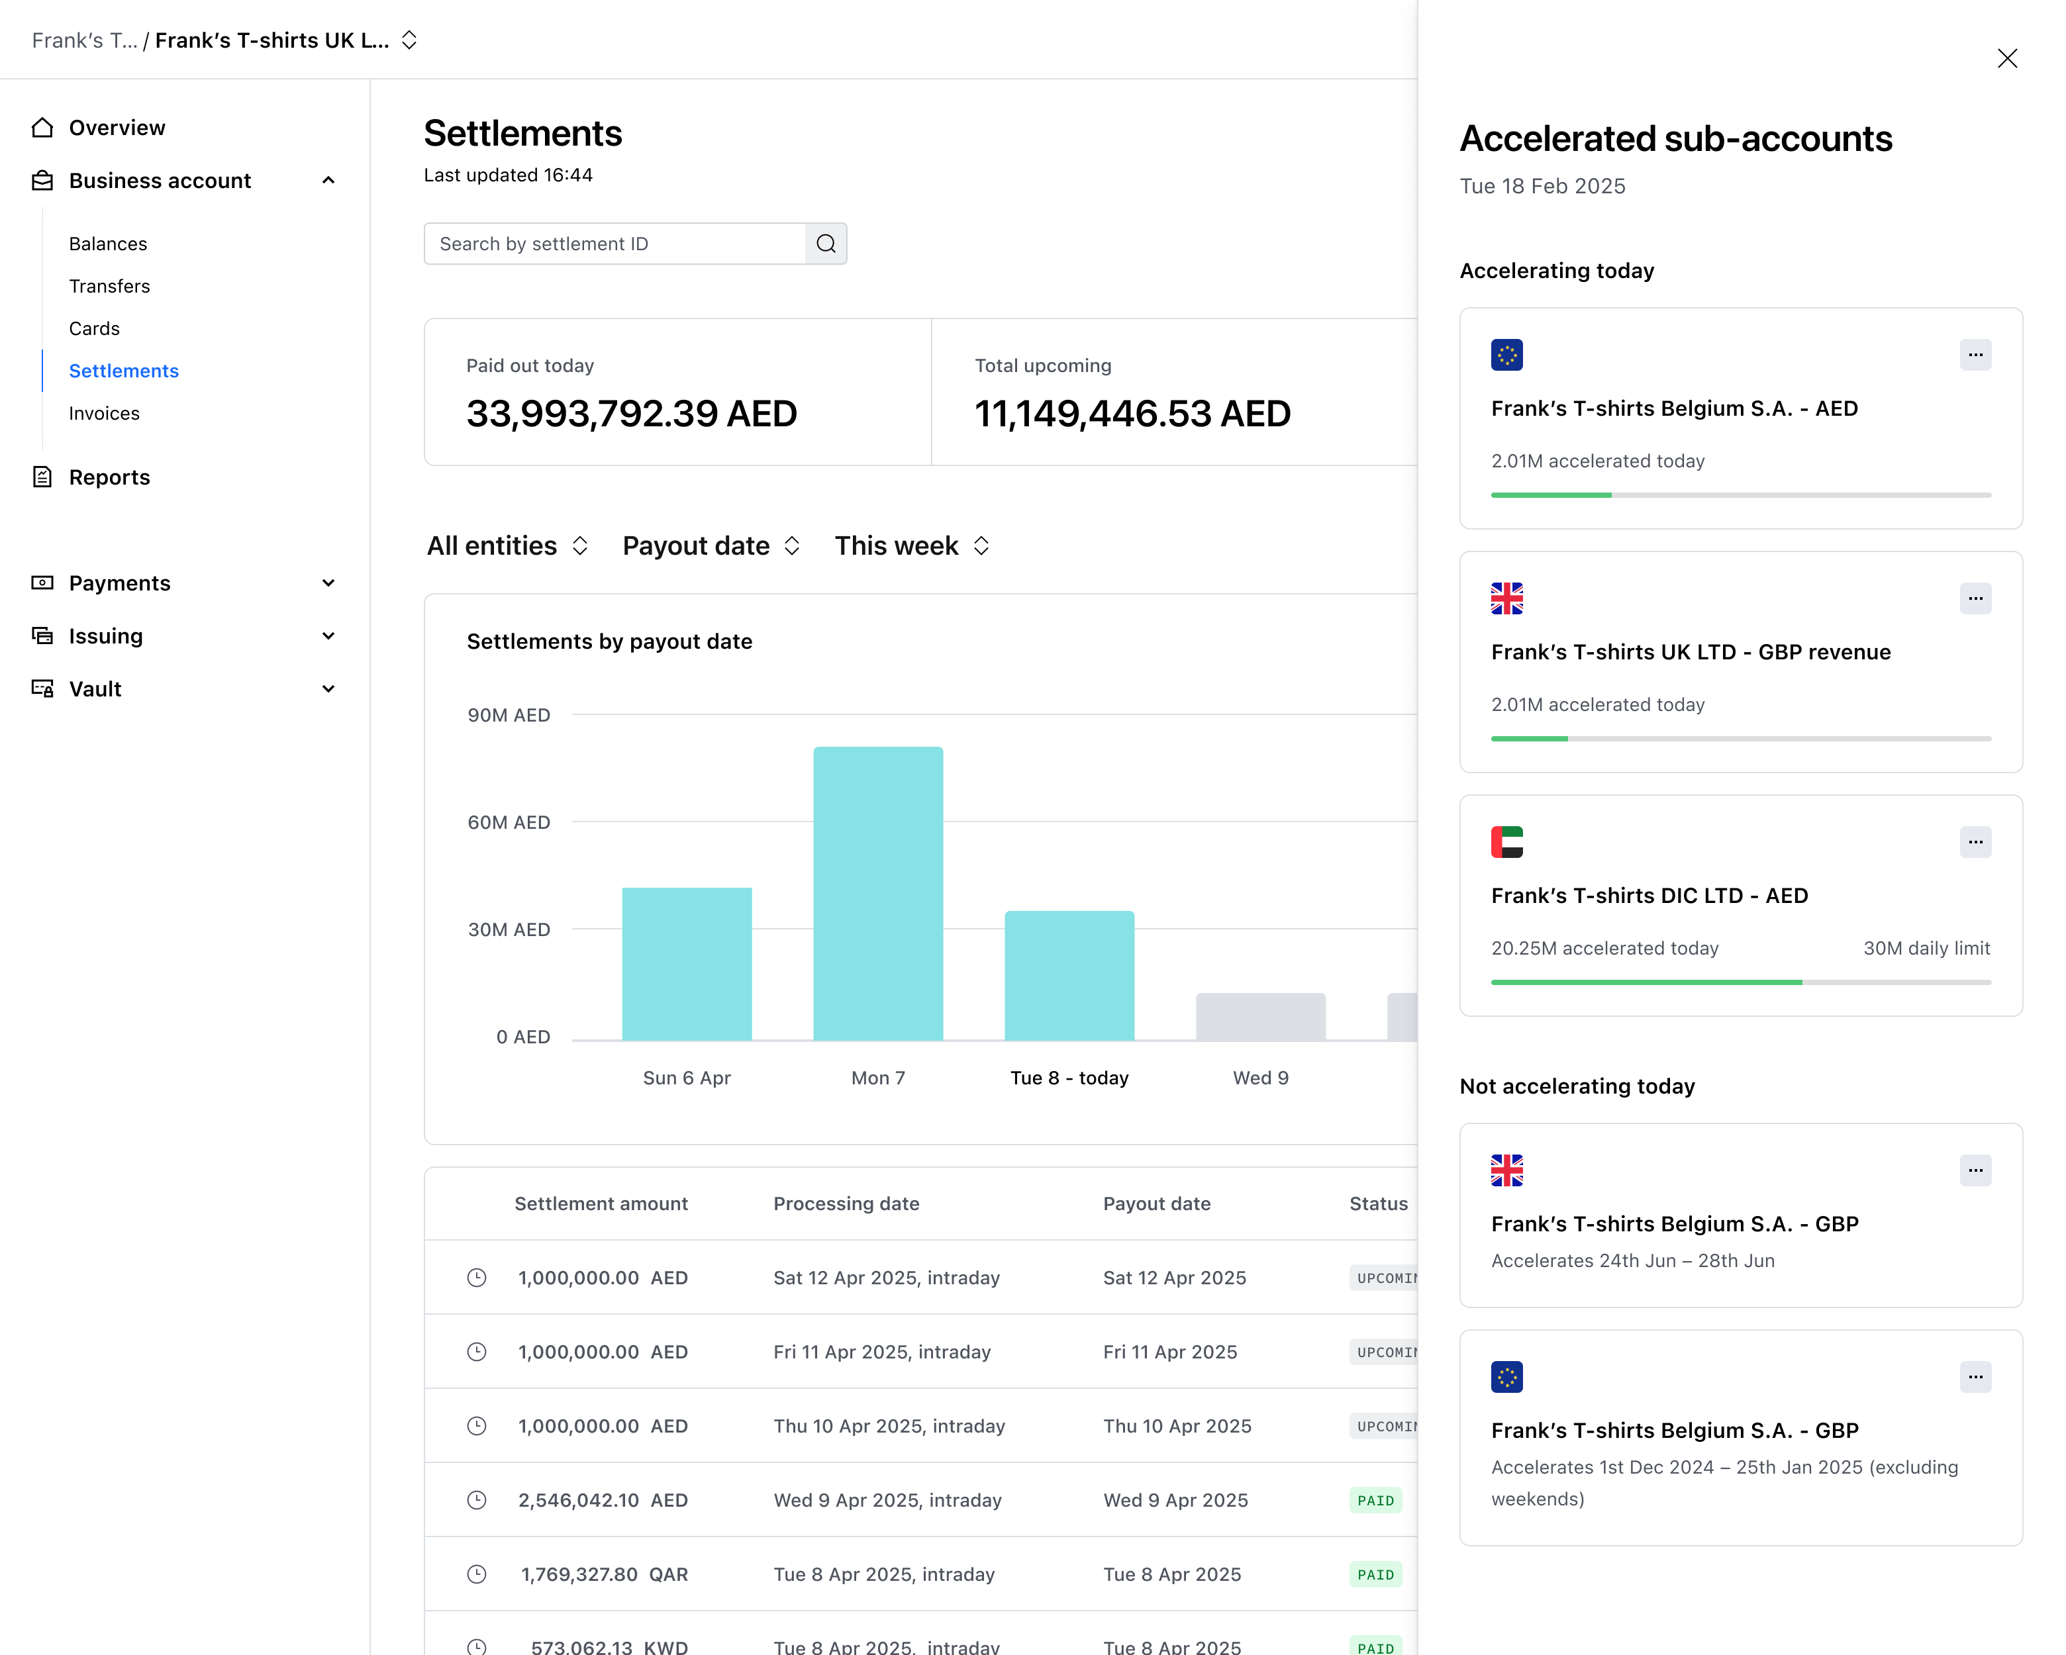Click the EU flag on Belgium S.A. - AED card
This screenshot has width=2066, height=1655.
[1506, 355]
